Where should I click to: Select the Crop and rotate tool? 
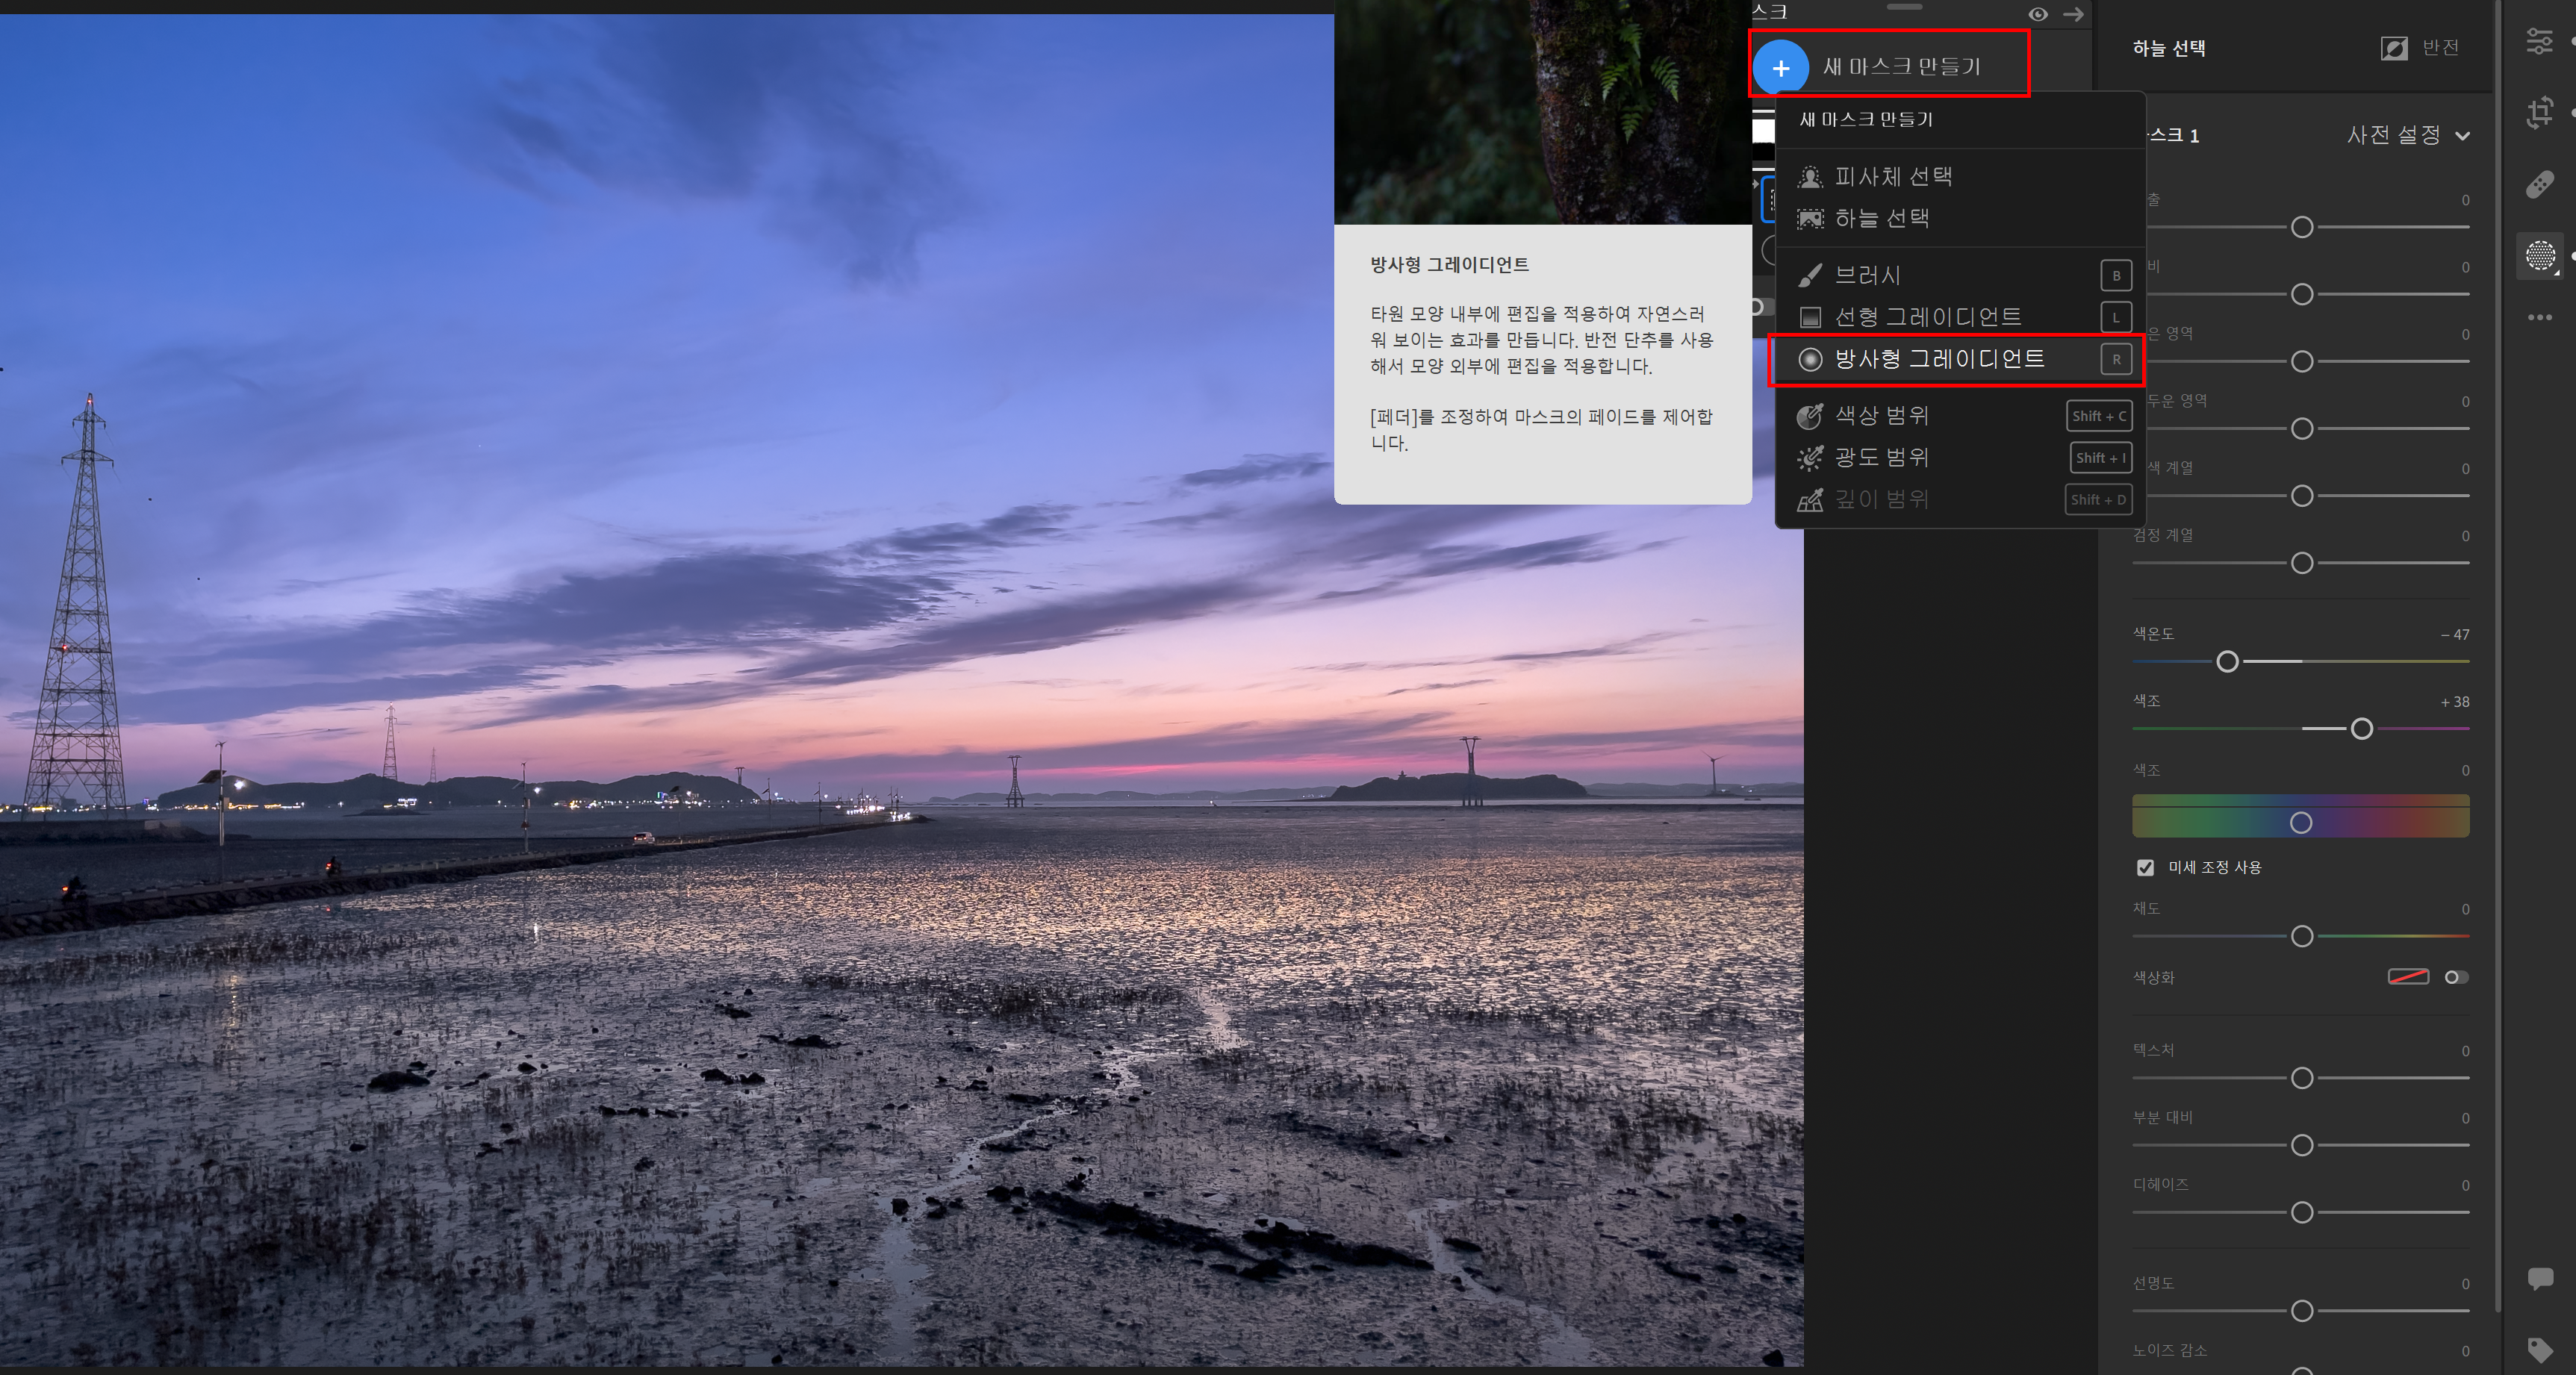[x=2539, y=112]
